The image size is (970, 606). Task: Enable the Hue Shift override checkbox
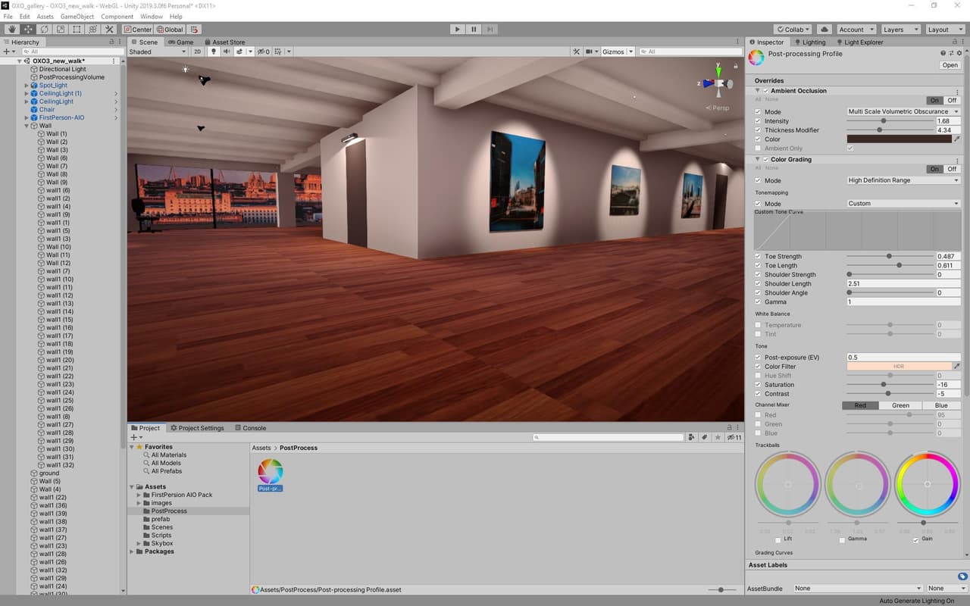758,376
